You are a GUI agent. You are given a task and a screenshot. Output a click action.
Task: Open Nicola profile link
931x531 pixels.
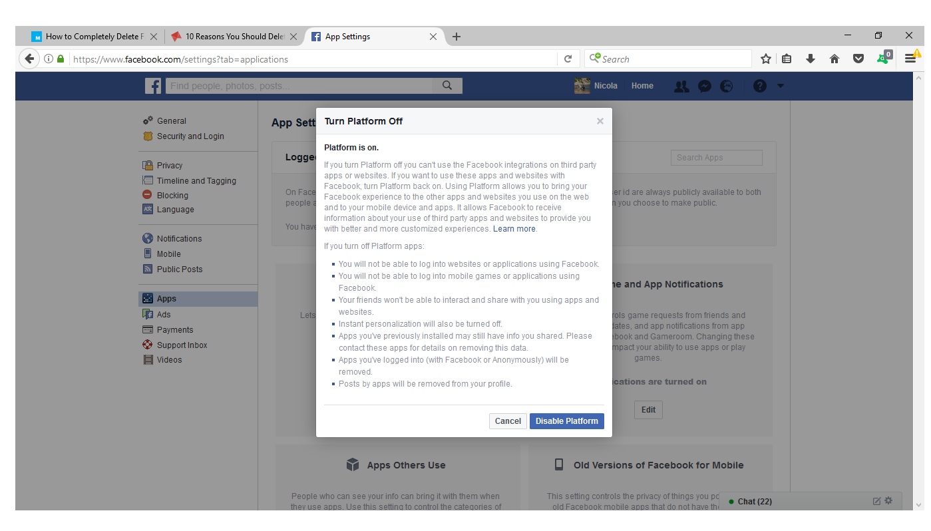click(x=606, y=86)
